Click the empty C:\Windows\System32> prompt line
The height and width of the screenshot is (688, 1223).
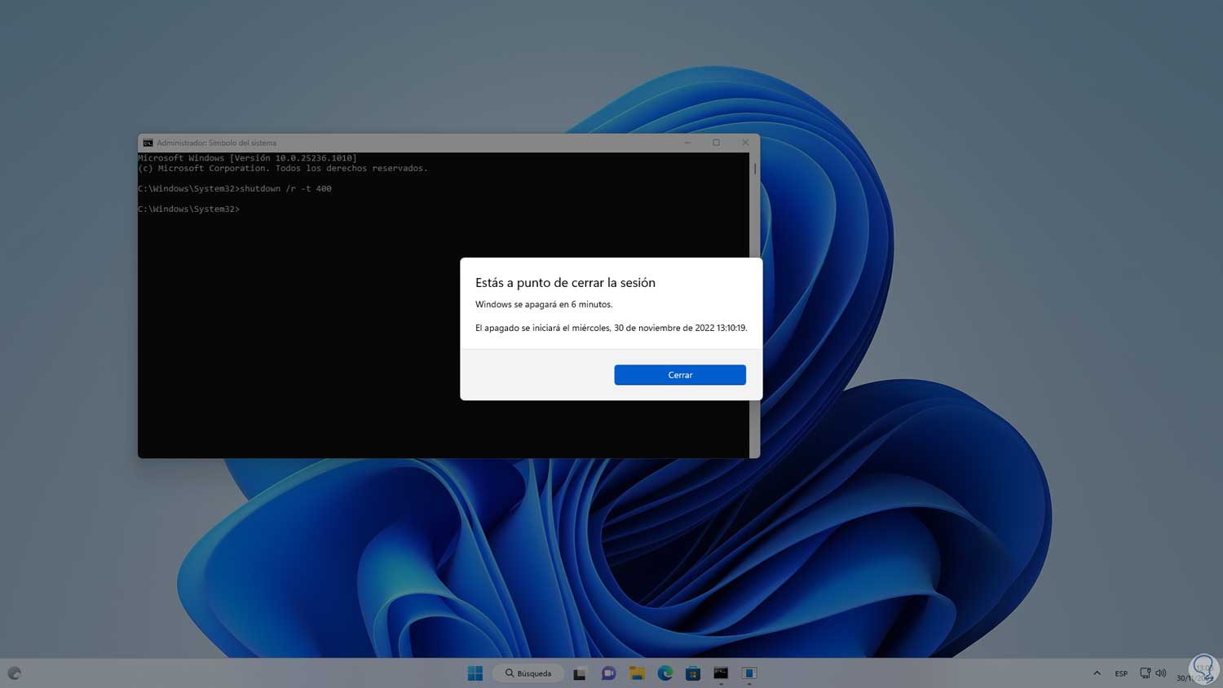[x=189, y=209]
